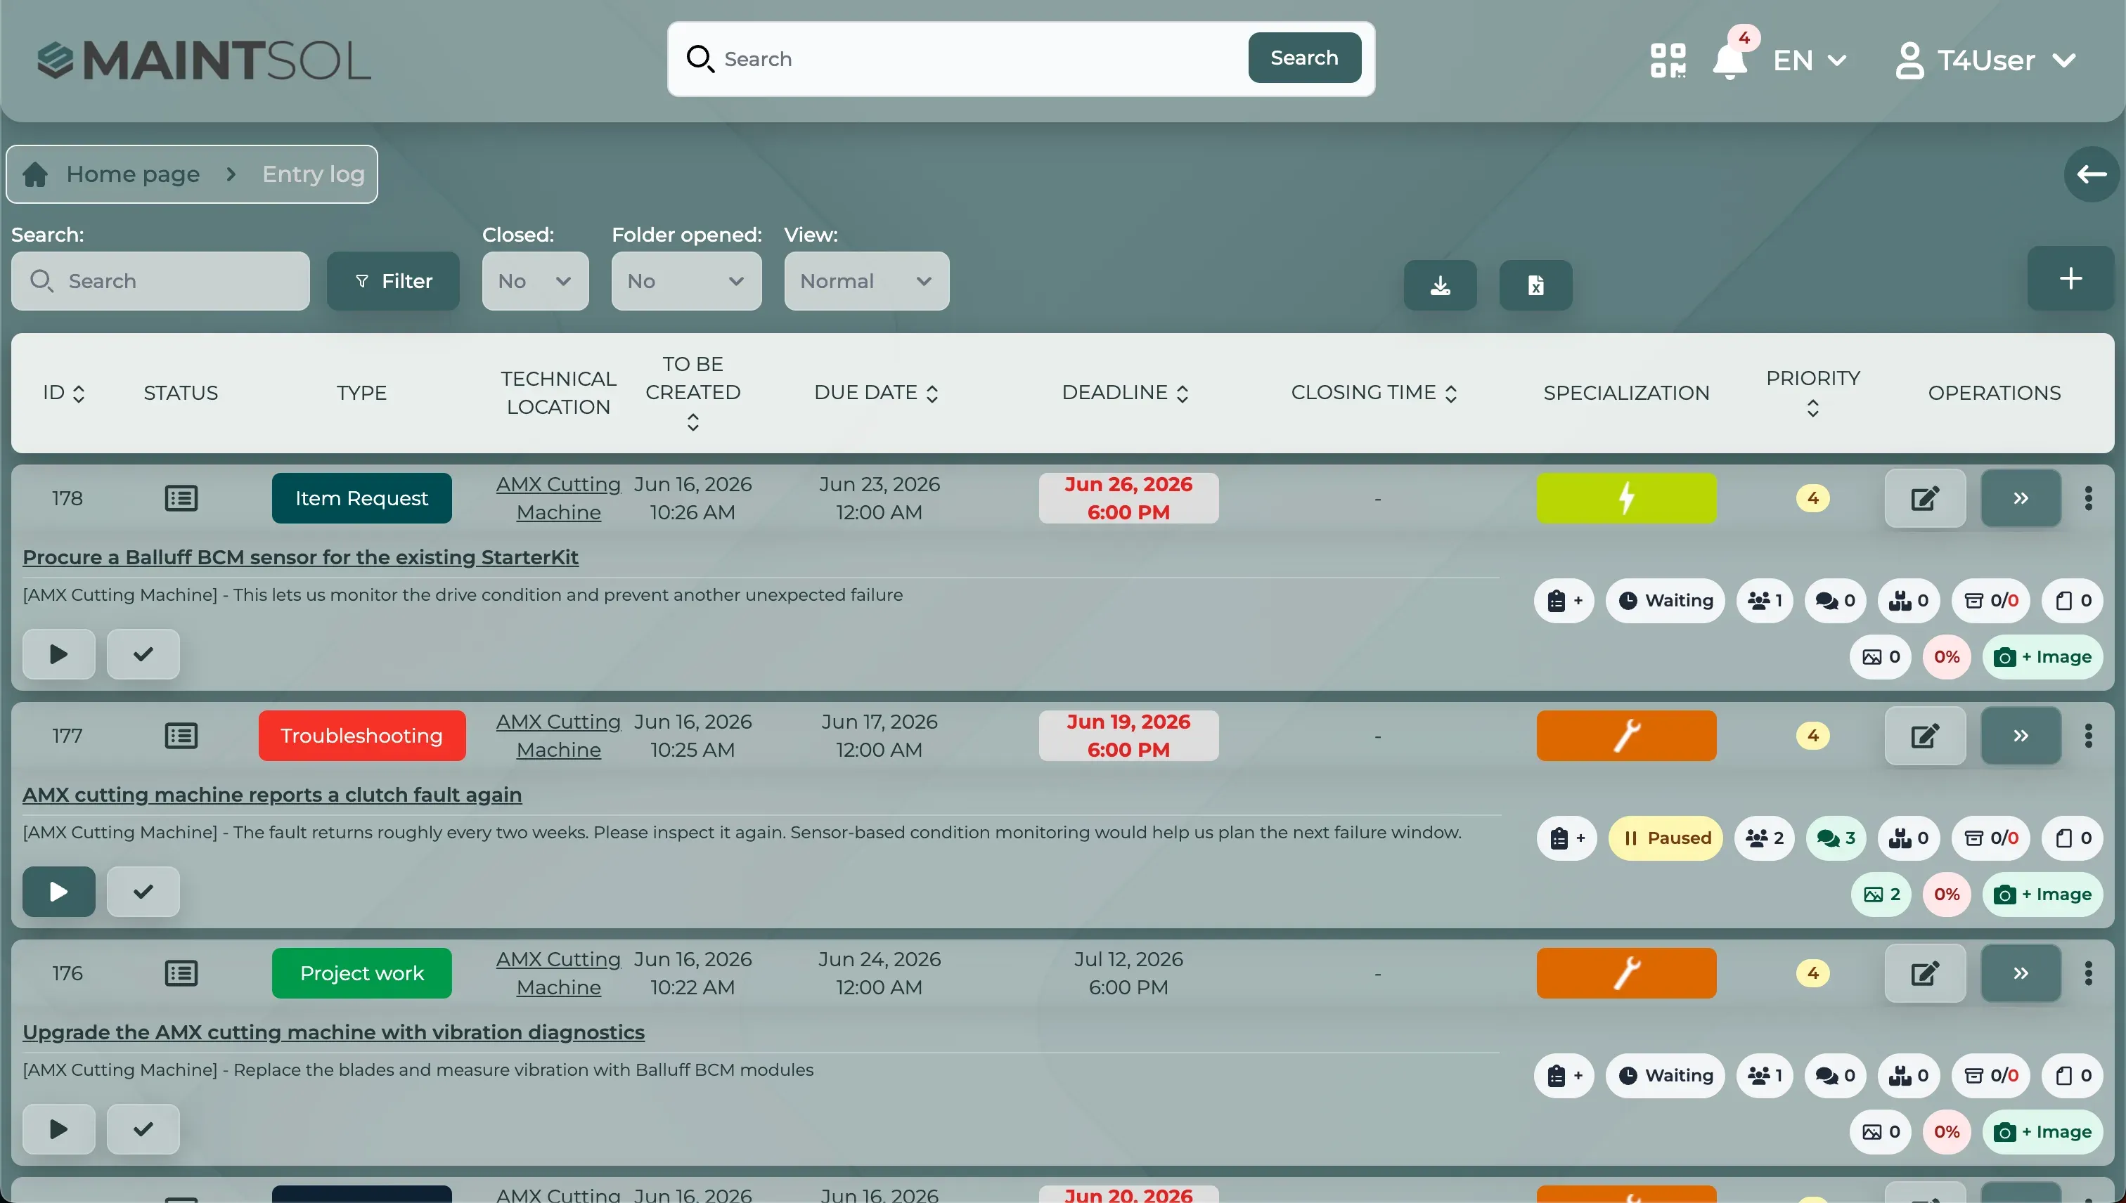Mark entry 178 as complete

[x=143, y=654]
